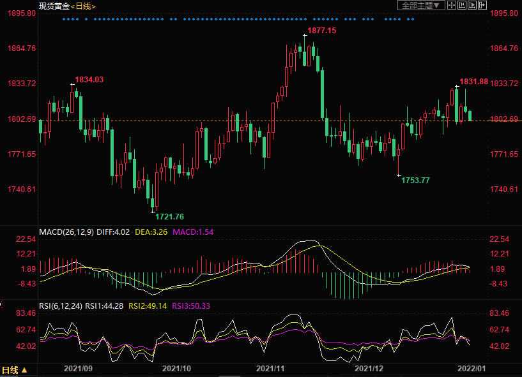Click the 1834.03 high price label
This screenshot has height=377, width=522.
click(x=89, y=80)
